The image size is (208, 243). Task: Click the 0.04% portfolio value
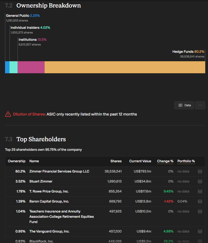(x=182, y=201)
